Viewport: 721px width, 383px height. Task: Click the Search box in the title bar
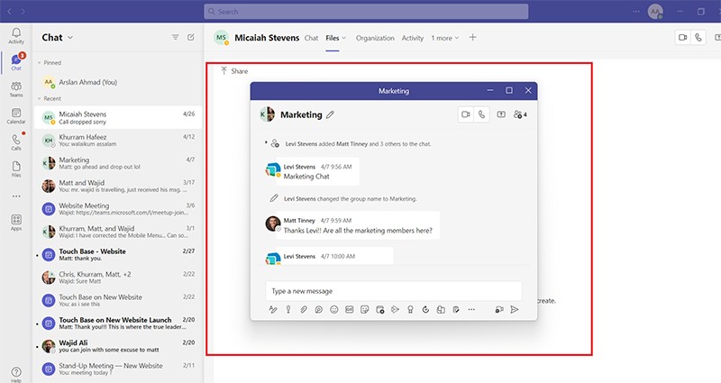pos(366,12)
